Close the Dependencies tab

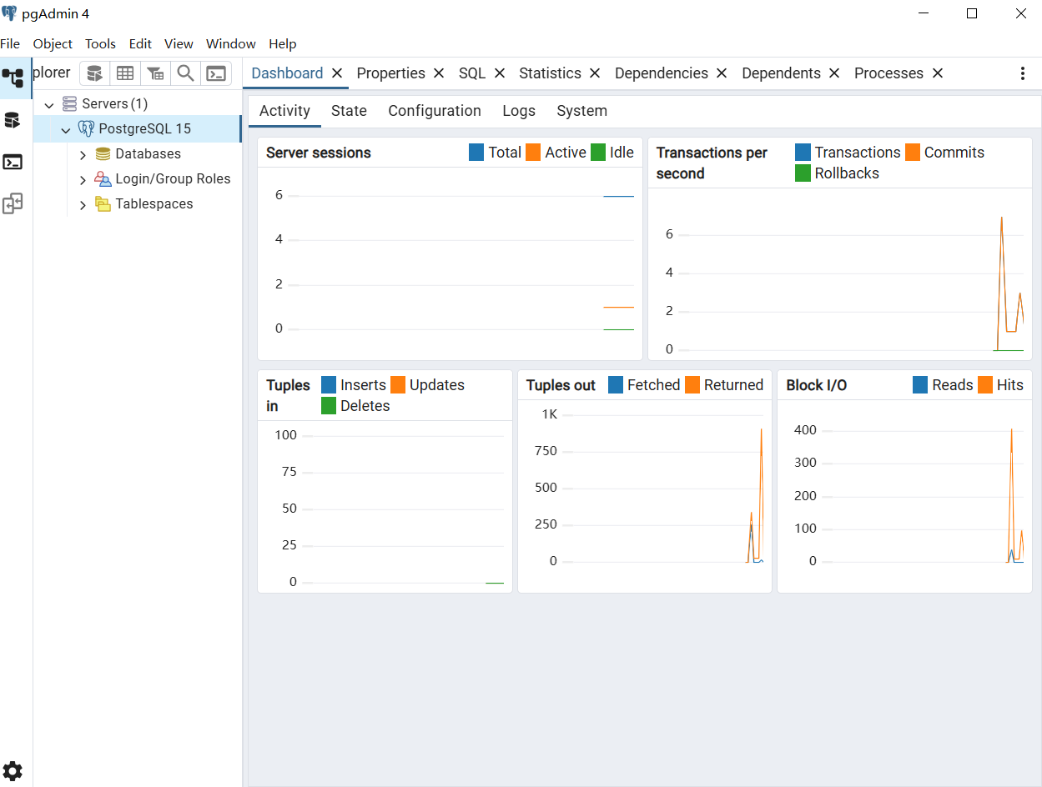click(x=722, y=73)
